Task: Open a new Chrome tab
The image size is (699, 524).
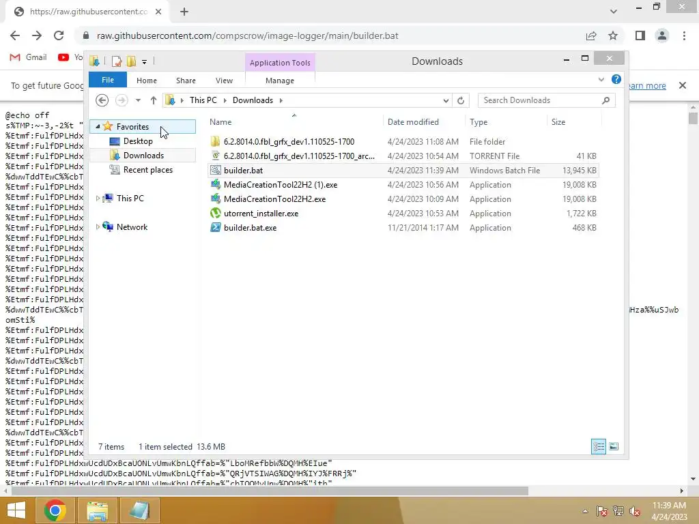Action: click(184, 12)
